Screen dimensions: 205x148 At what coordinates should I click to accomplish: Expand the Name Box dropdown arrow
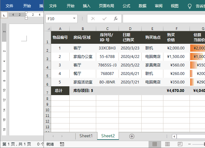[x=74, y=19]
